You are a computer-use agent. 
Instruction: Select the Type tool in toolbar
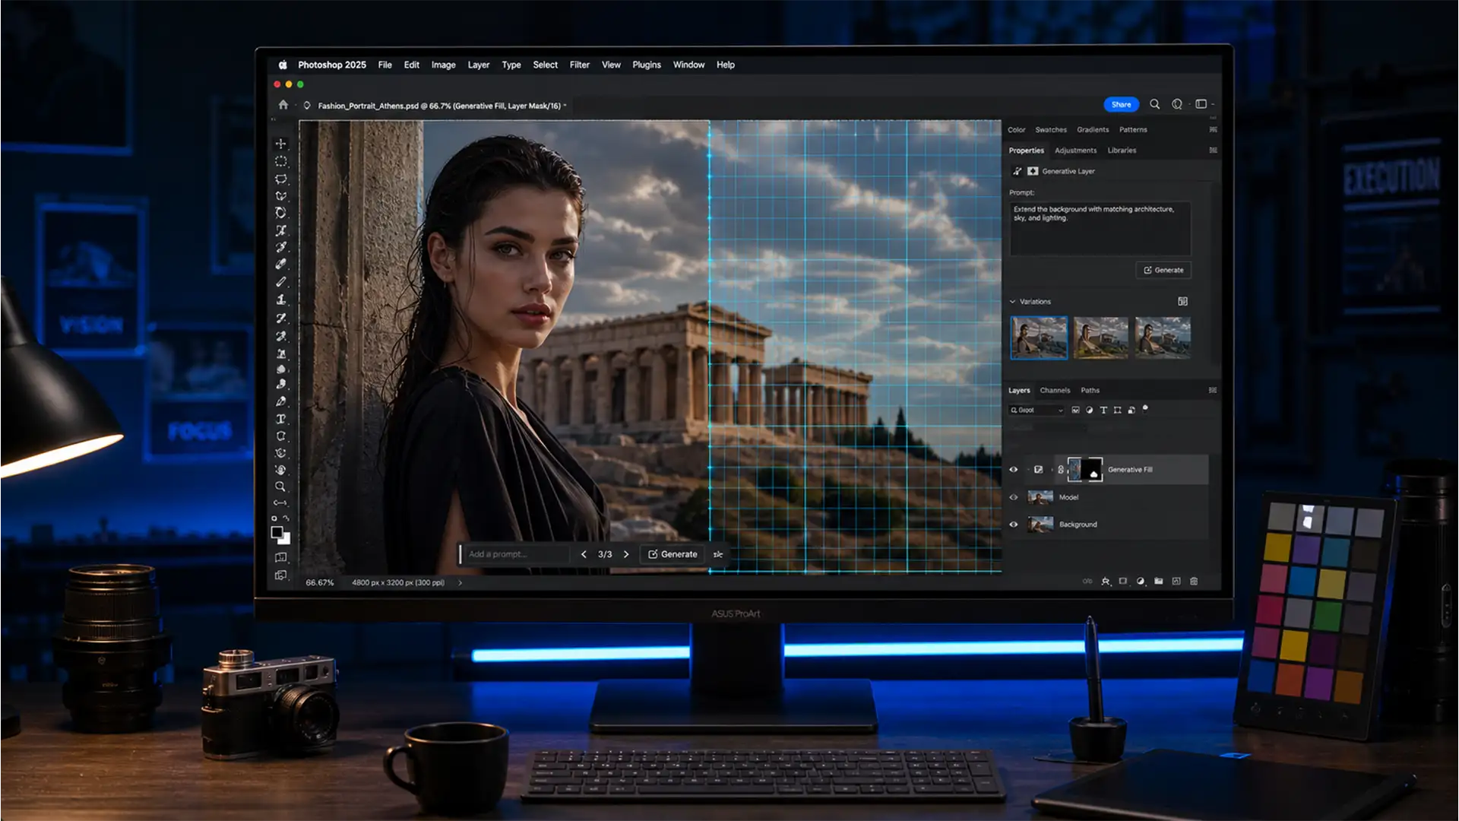coord(280,419)
